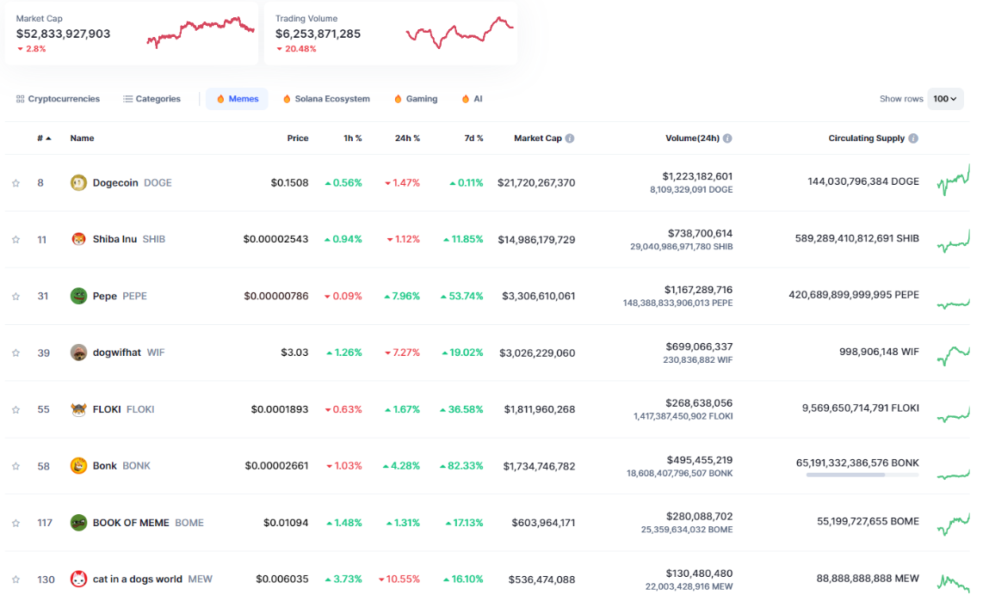Click Shiba Inu volume $738,700,614
Screen dimensions: 983x601
point(700,234)
